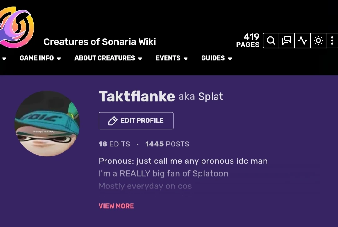The width and height of the screenshot is (338, 227).
Task: Open the recent activity pulse icon
Action: tap(302, 41)
